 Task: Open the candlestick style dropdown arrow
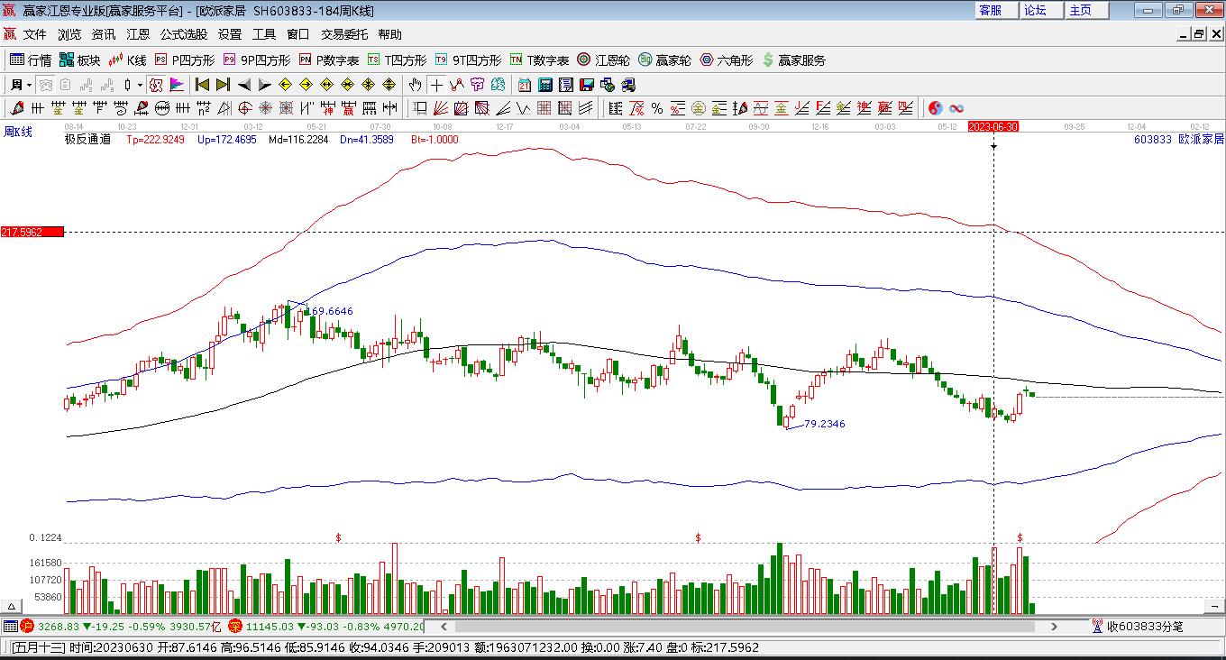[140, 85]
